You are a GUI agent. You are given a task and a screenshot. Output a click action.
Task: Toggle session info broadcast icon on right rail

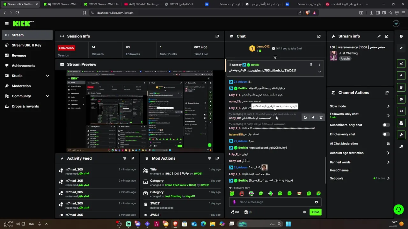pyautogui.click(x=401, y=111)
